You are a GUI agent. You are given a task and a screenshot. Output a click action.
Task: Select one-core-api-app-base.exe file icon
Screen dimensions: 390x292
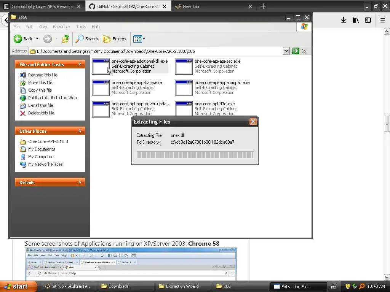click(101, 88)
